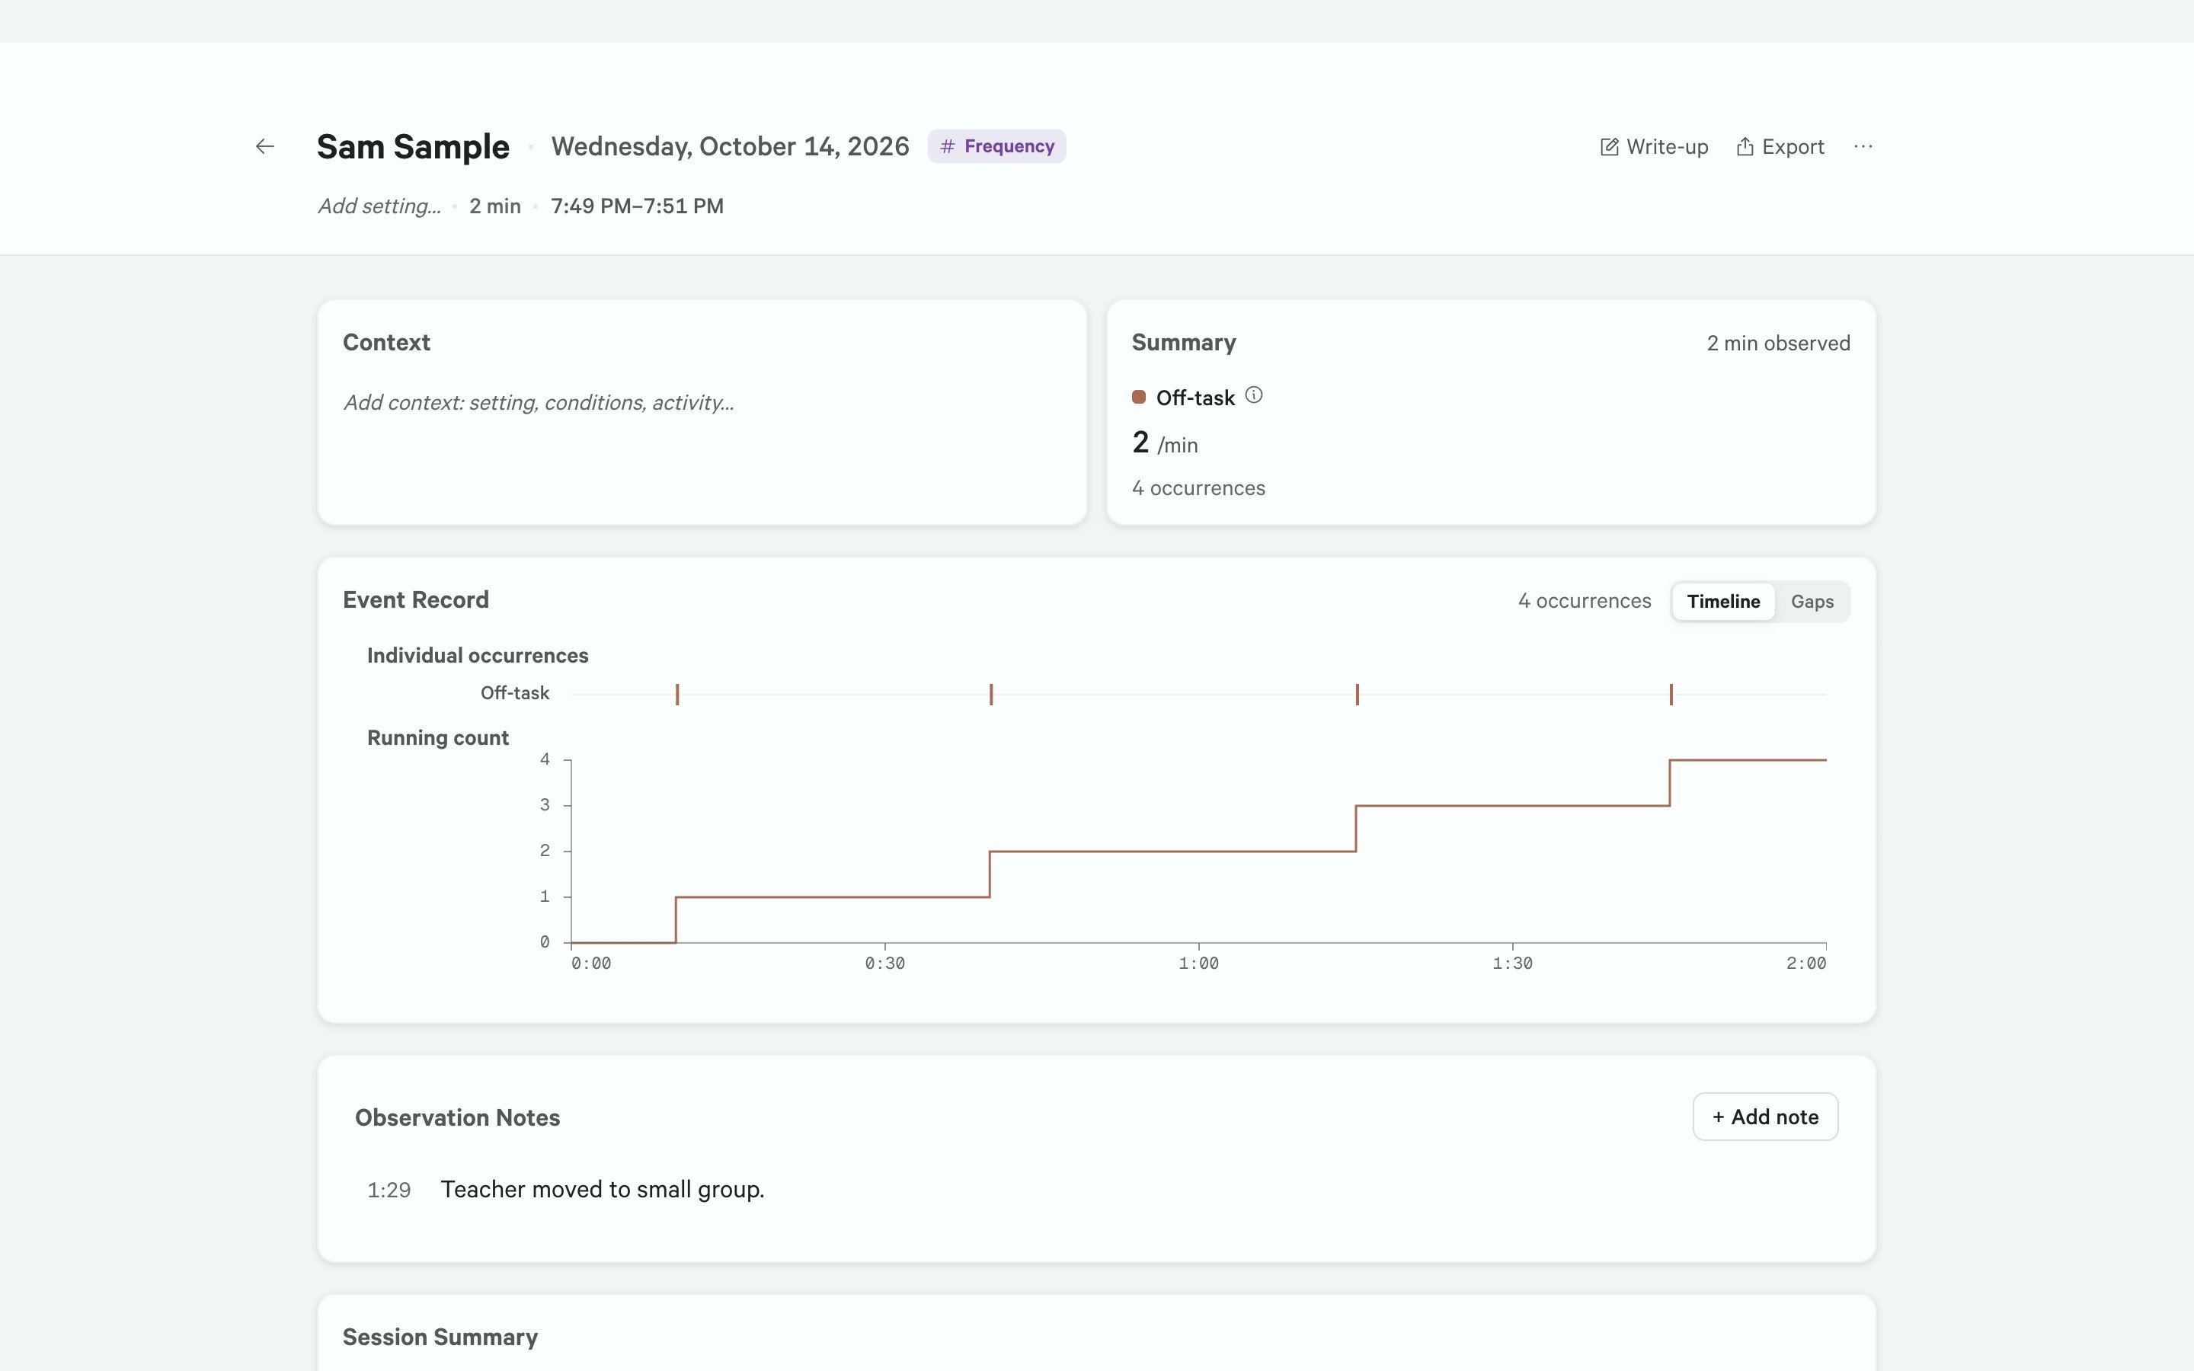The image size is (2194, 1371).
Task: Click the info icon next to Off-task
Action: [1253, 395]
